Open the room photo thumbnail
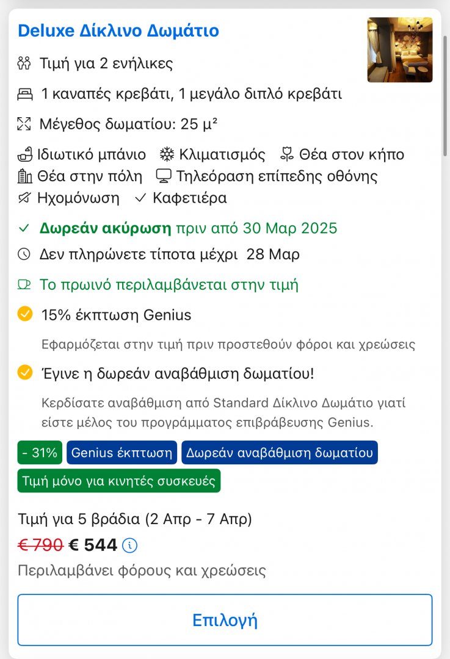Screen dimensions: 450x659 point(400,49)
